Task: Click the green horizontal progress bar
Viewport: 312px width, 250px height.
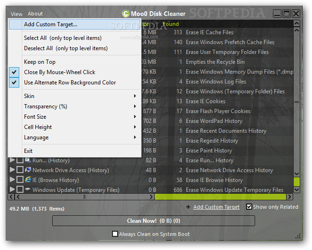Action: click(x=220, y=197)
